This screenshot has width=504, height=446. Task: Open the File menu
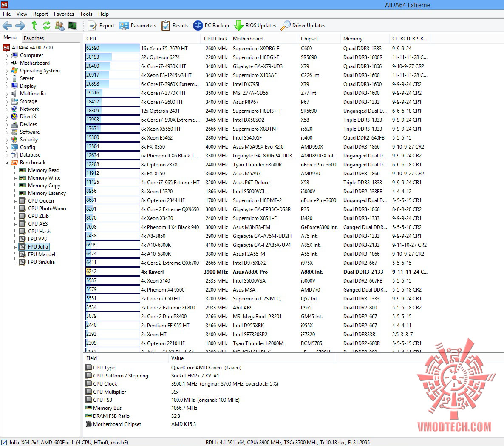7,14
